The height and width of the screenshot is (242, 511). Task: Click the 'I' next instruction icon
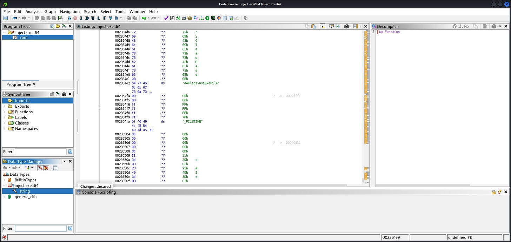point(81,18)
